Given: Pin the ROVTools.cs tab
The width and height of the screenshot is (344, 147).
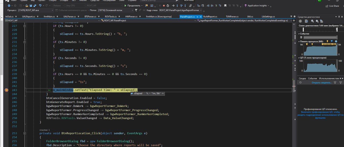Looking at the screenshot, I should pyautogui.click(x=119, y=17).
